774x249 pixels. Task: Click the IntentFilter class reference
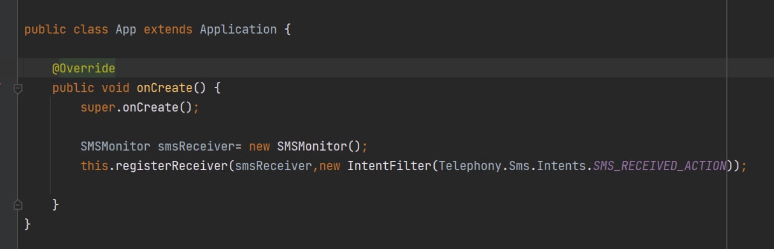point(389,166)
